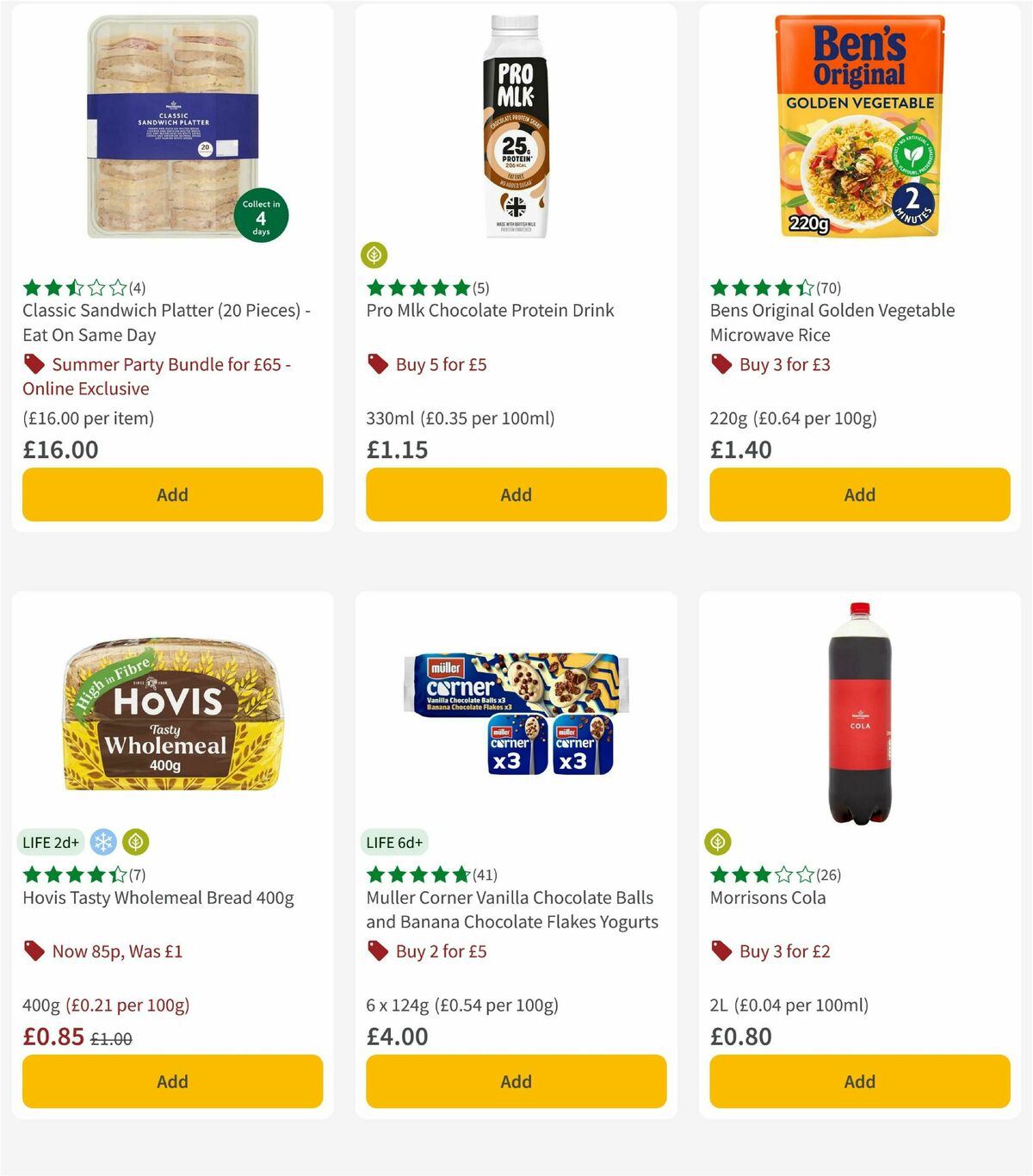Select the snowflake freezing icon on Hovis bread
The width and height of the screenshot is (1033, 1176).
103,842
